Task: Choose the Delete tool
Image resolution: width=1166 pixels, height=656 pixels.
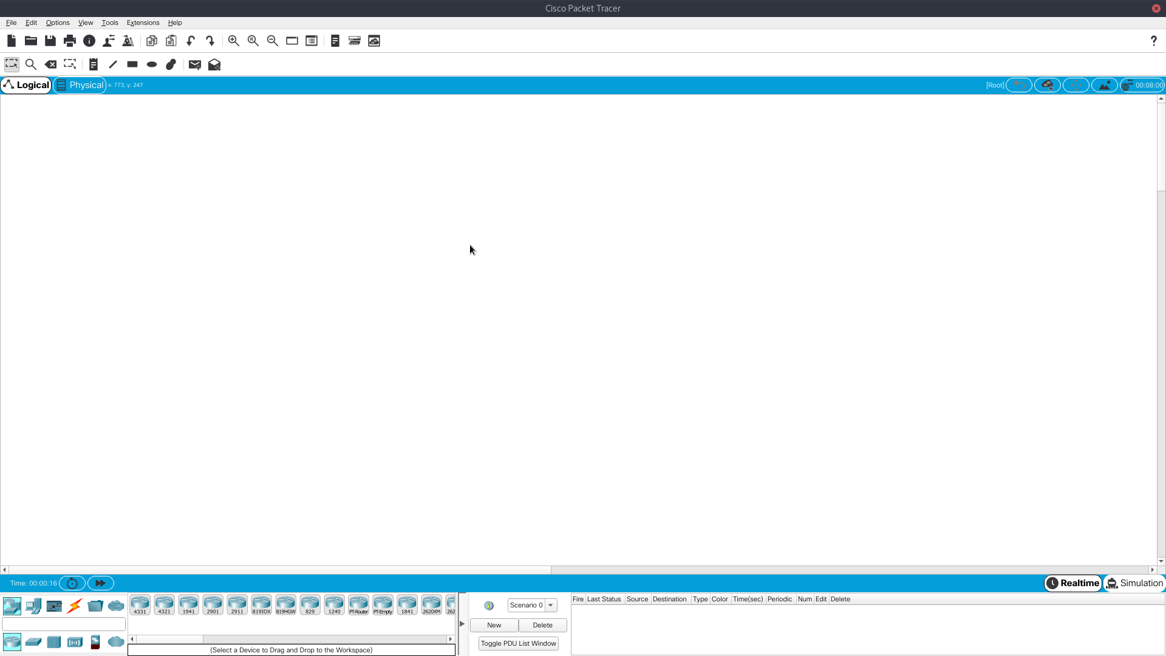Action: tap(50, 64)
